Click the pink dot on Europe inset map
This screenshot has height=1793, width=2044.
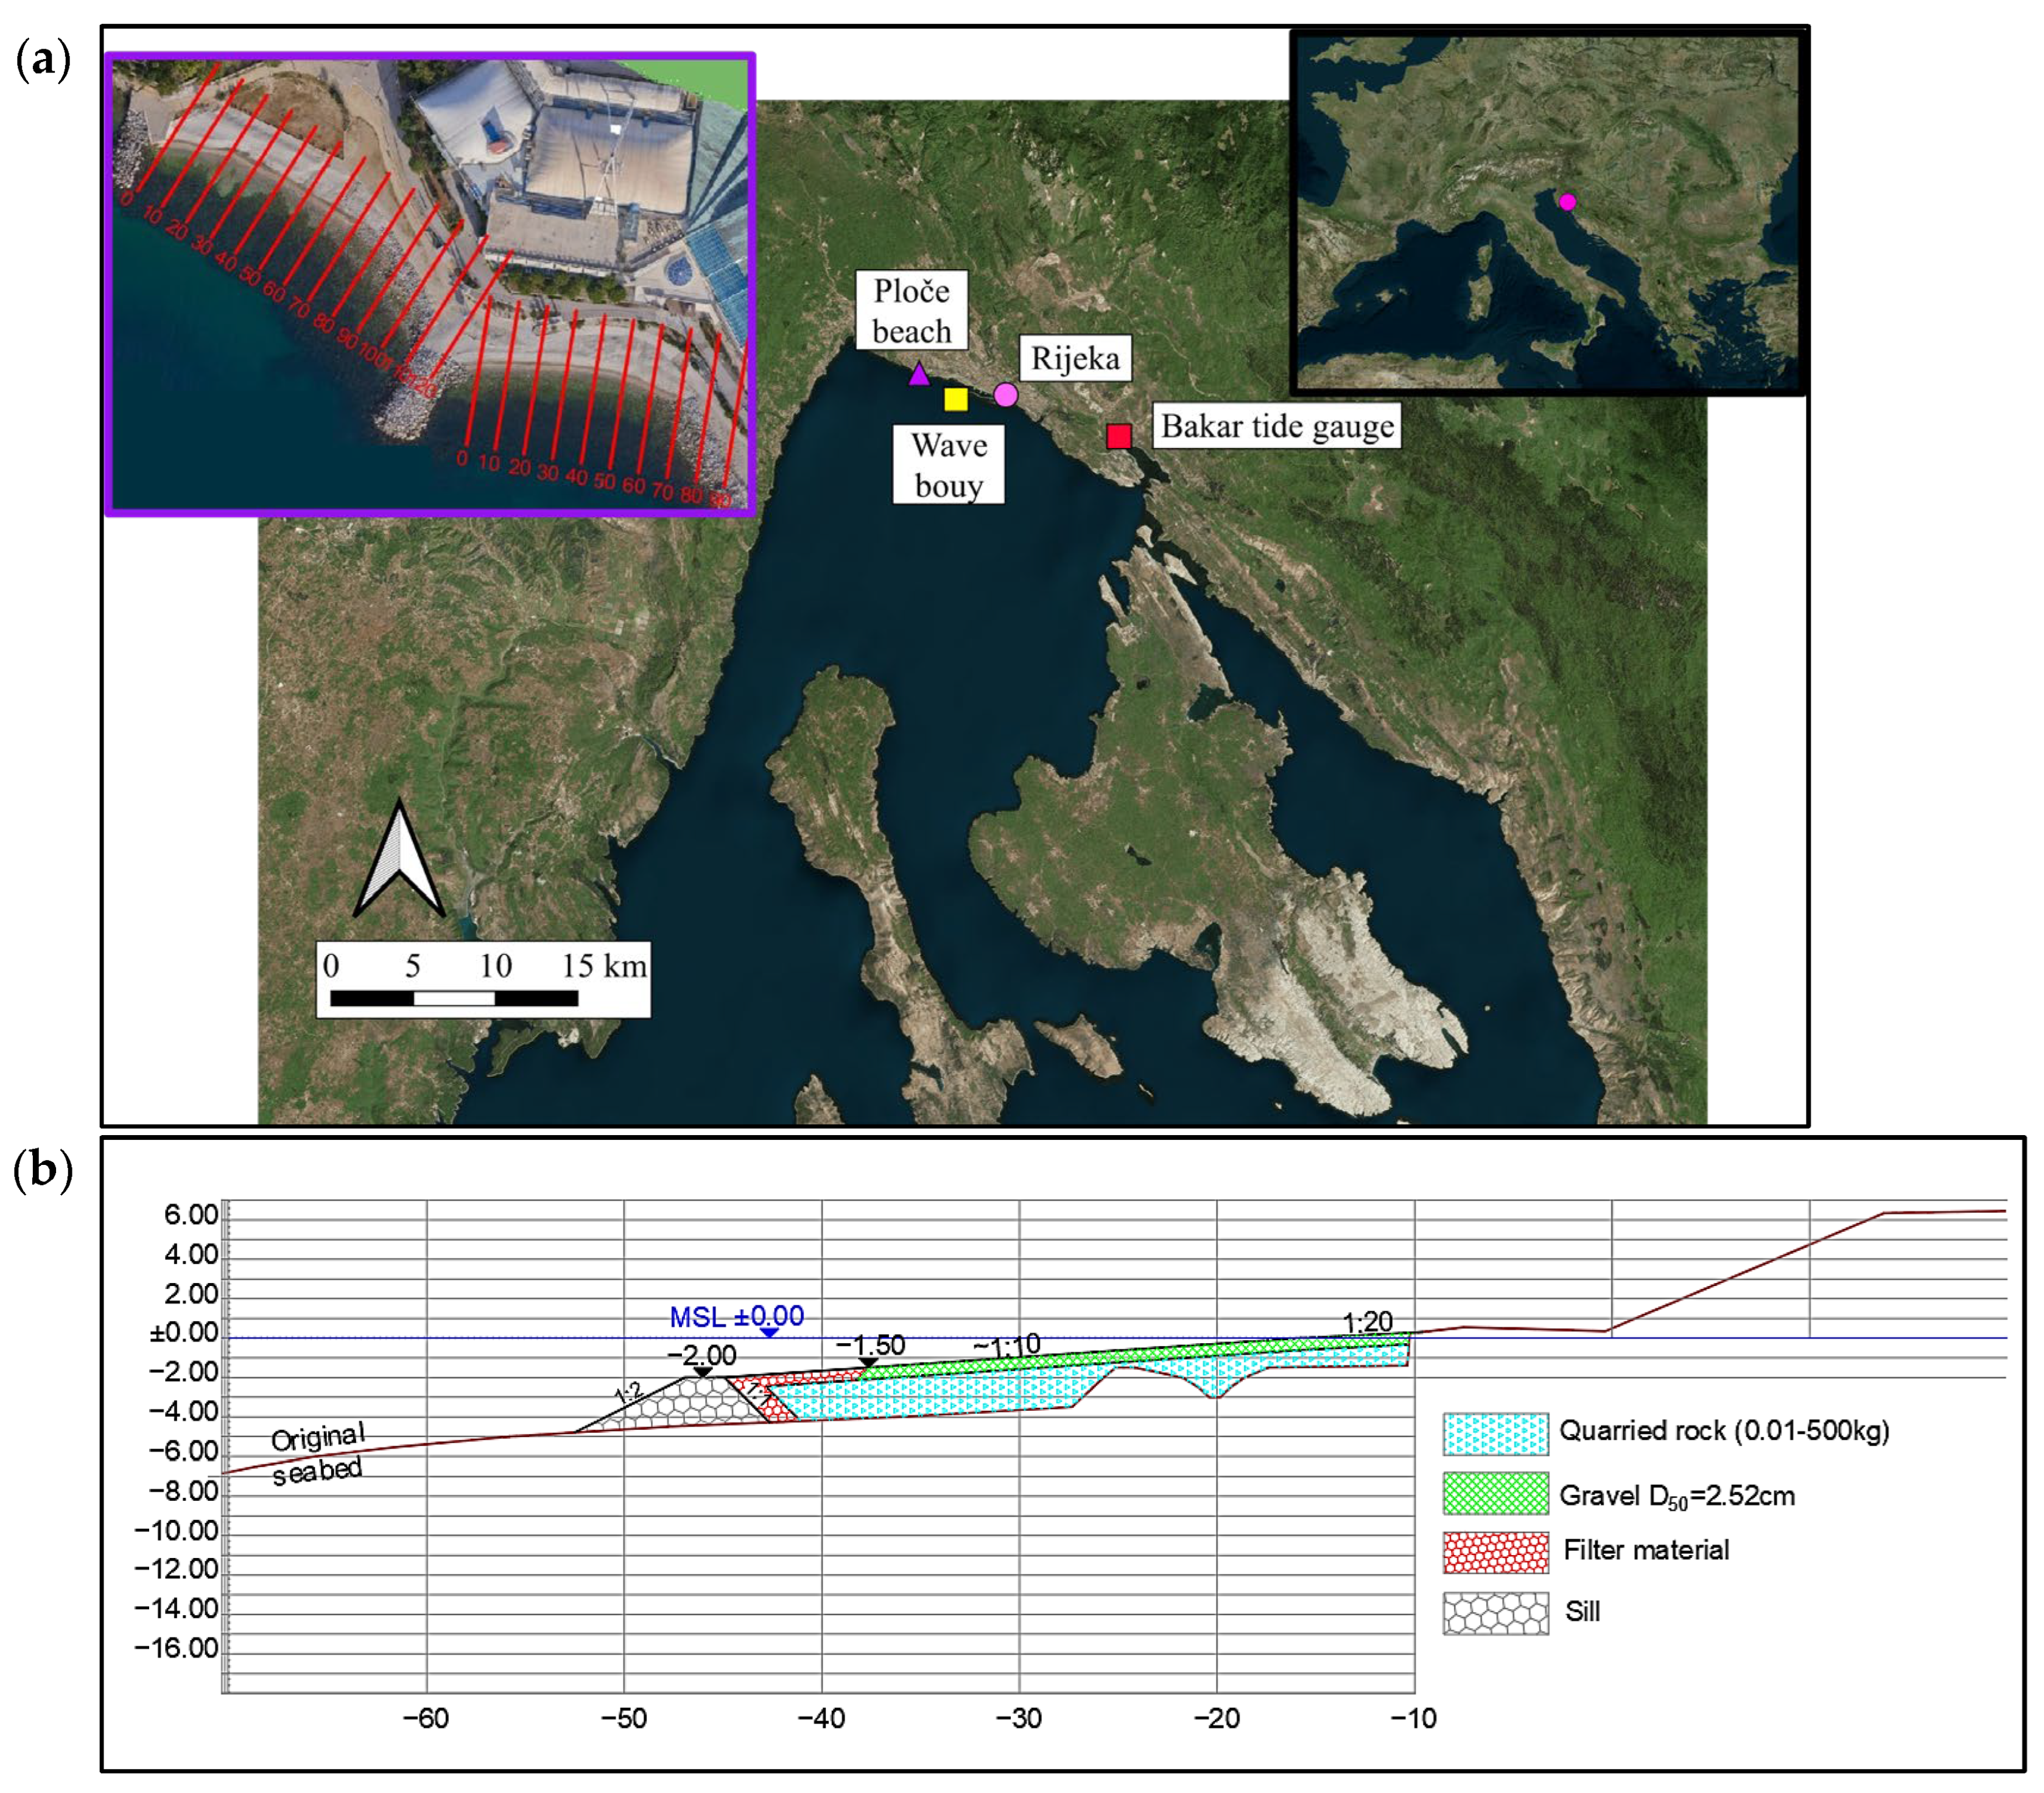[x=1567, y=202]
